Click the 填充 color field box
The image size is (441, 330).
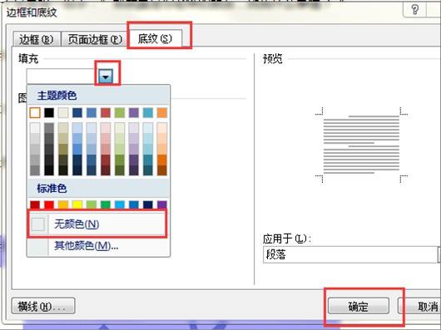tap(62, 76)
